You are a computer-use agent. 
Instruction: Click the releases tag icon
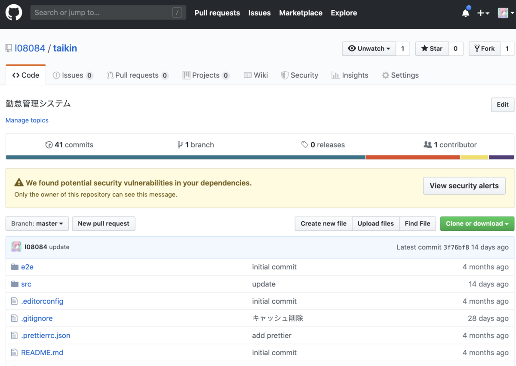coord(305,145)
